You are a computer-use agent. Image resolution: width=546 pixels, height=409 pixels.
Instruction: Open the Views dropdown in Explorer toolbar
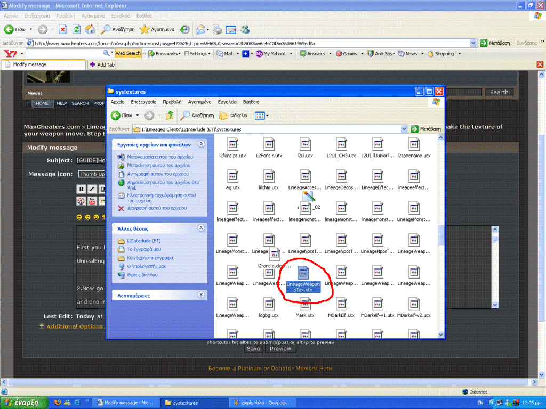pyautogui.click(x=261, y=116)
